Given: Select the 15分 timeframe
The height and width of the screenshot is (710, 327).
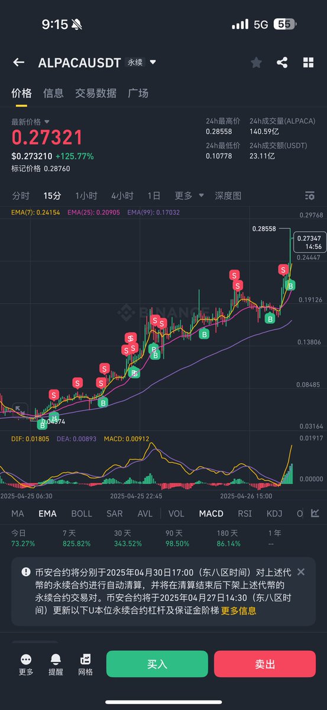Looking at the screenshot, I should [x=52, y=196].
